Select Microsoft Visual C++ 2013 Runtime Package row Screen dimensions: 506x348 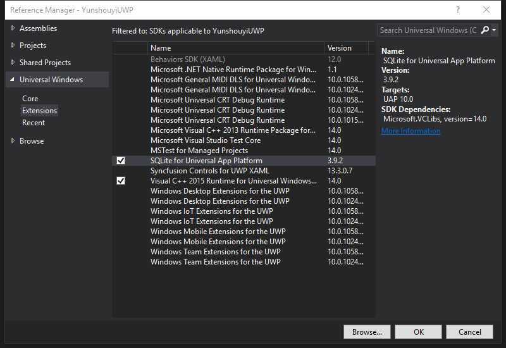tap(244, 130)
